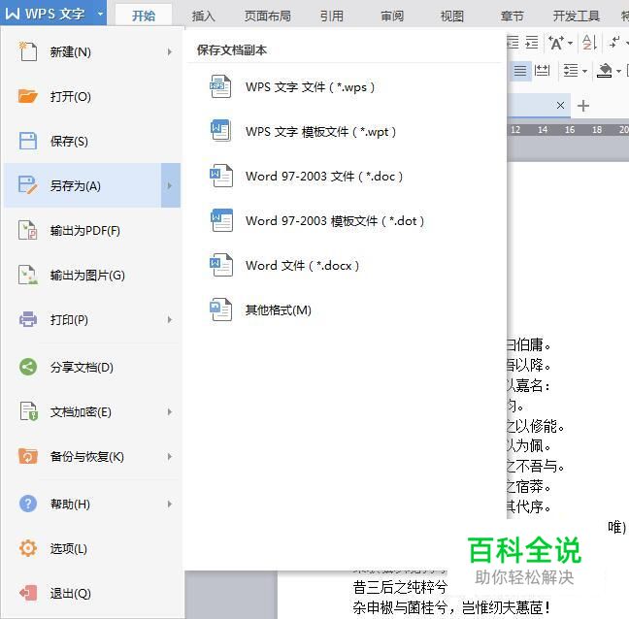629x619 pixels.
Task: Open the line spacing dropdown arrow
Action: pyautogui.click(x=585, y=72)
